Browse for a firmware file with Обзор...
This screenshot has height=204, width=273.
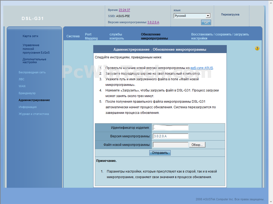[x=197, y=145]
